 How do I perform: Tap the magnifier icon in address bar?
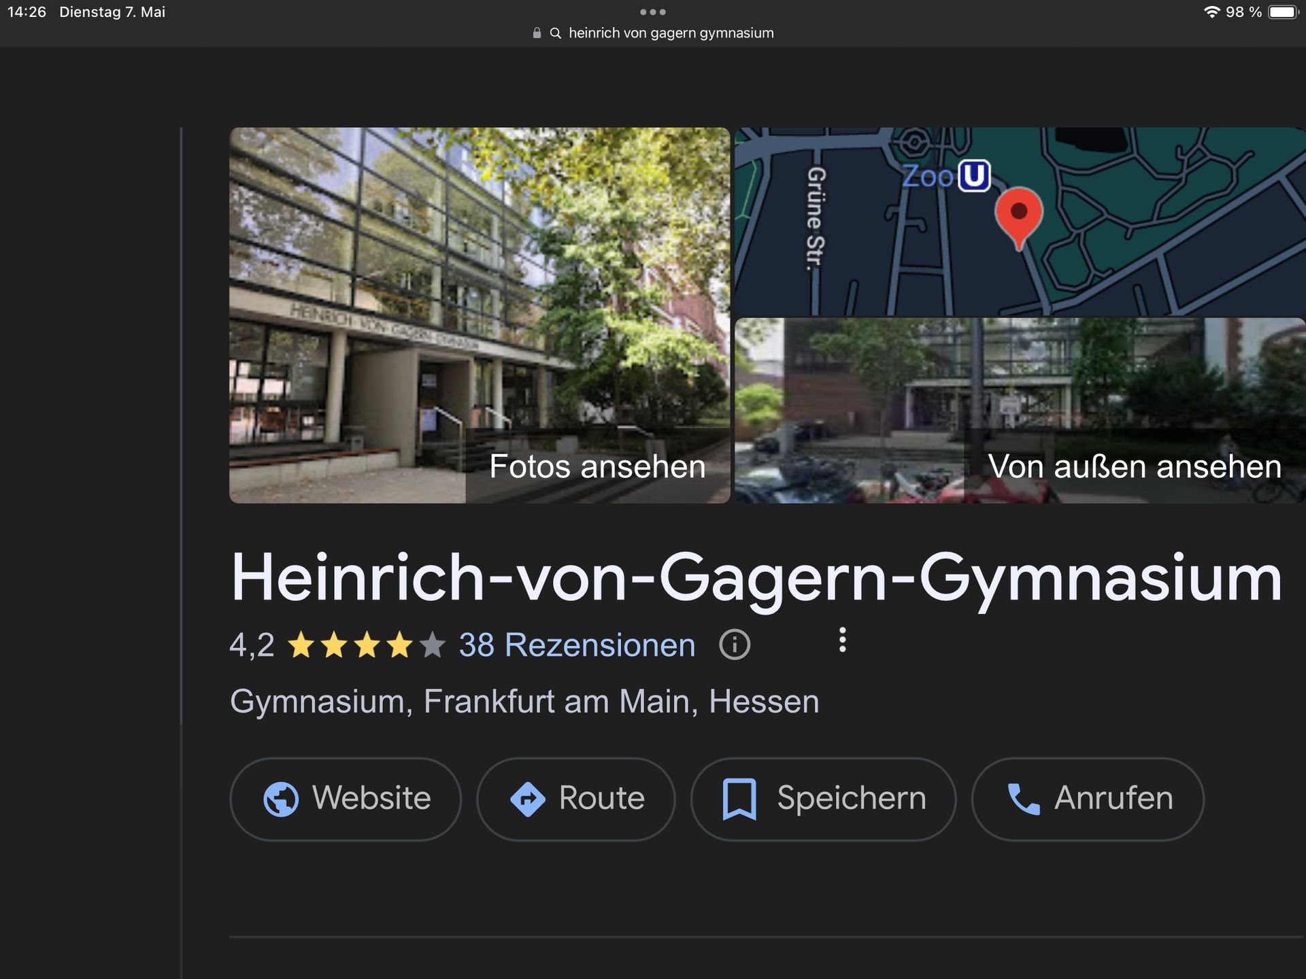[x=555, y=33]
